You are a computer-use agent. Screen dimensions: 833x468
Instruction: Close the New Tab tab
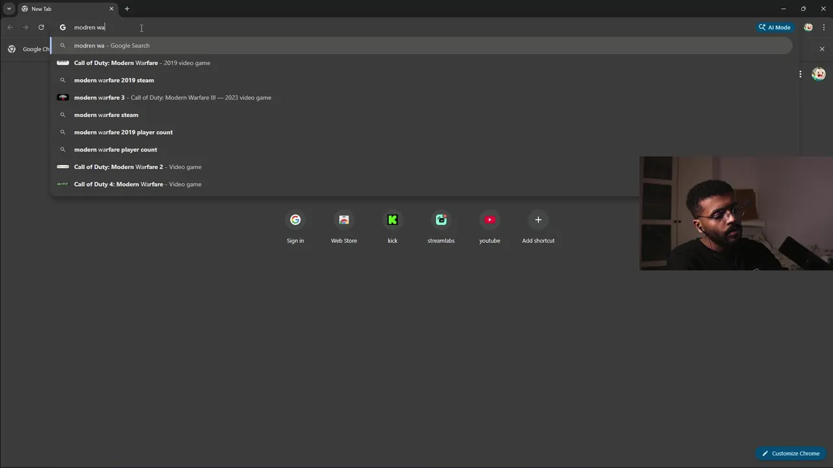click(x=111, y=8)
